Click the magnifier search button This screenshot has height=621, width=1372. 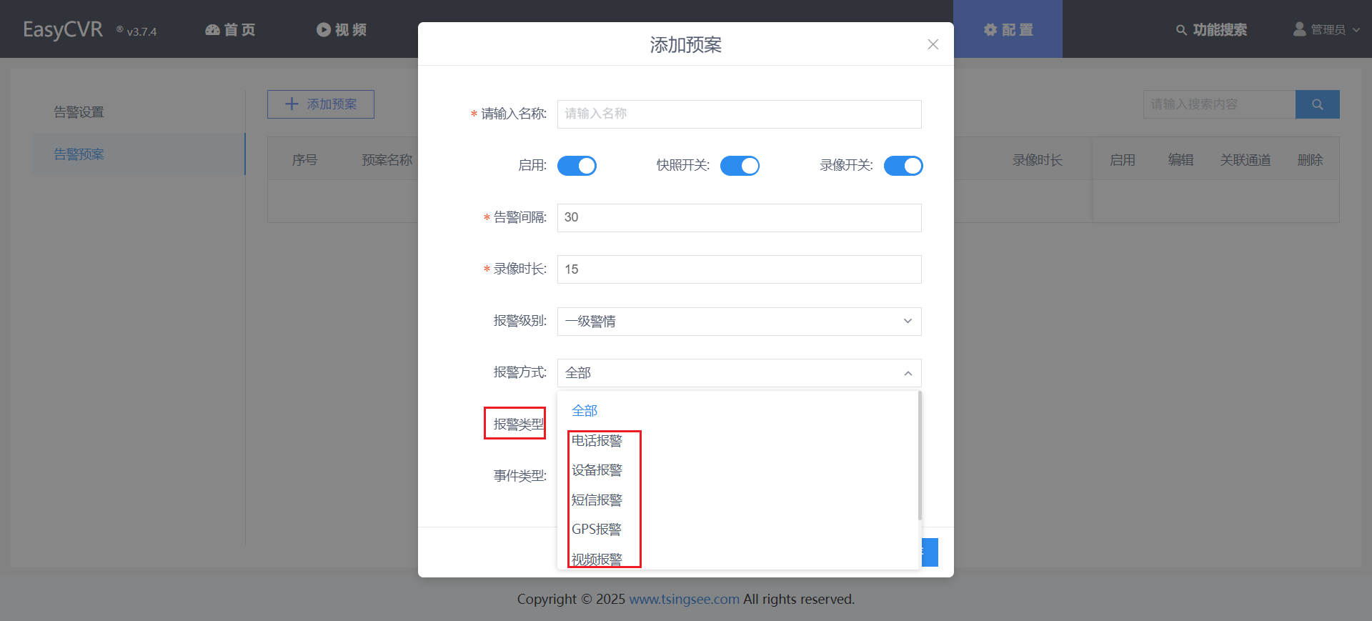1317,104
